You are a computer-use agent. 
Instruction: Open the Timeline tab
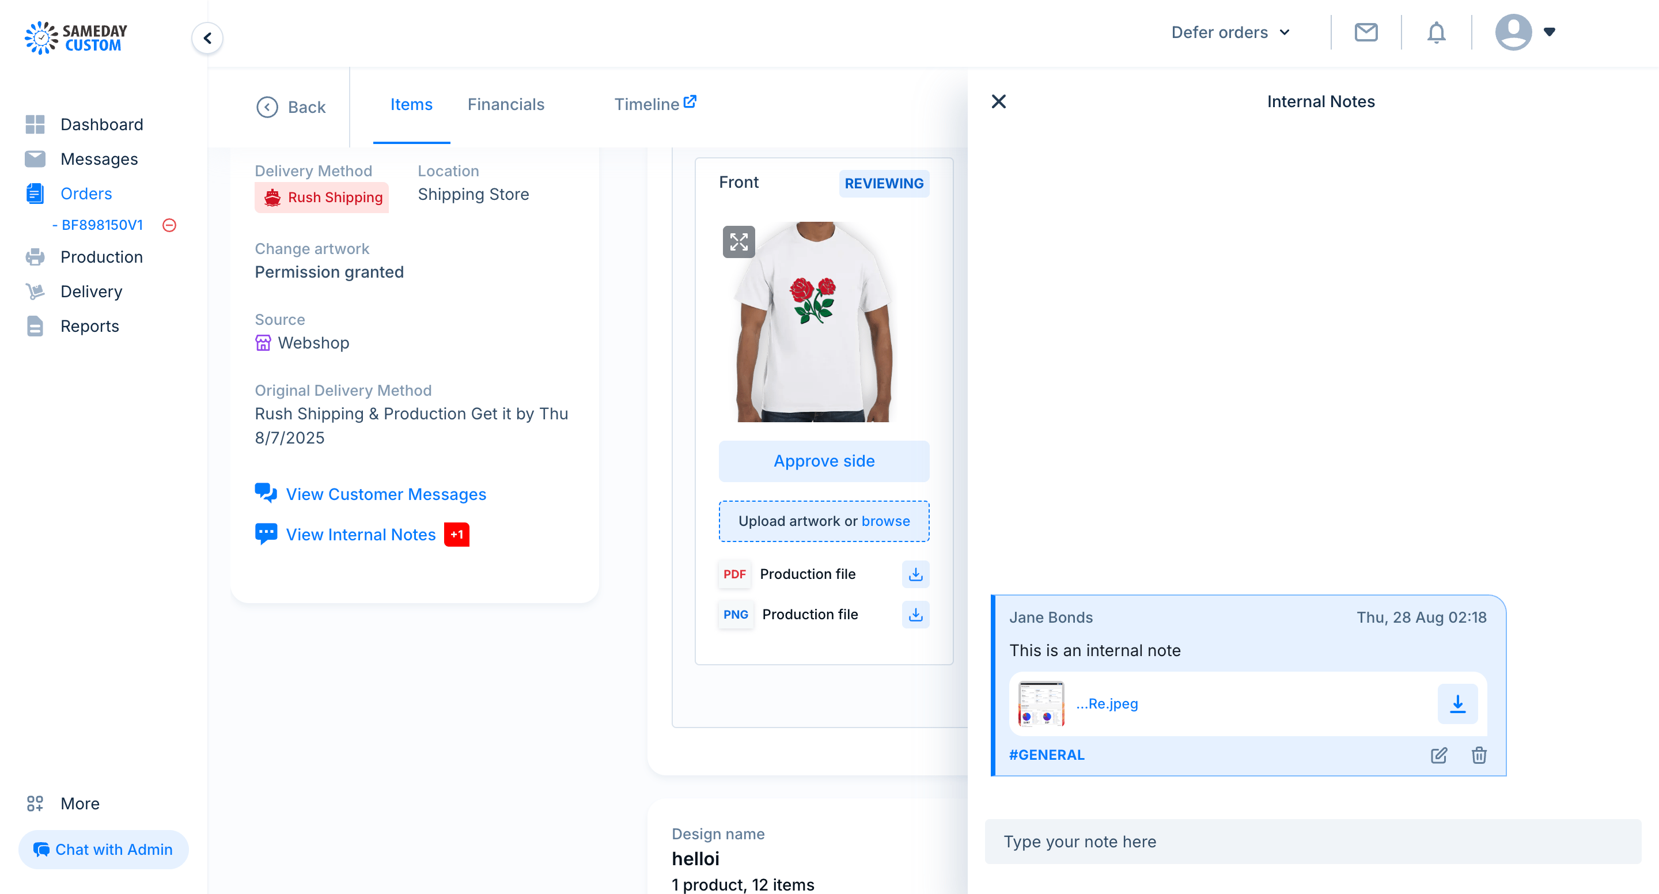(x=655, y=104)
